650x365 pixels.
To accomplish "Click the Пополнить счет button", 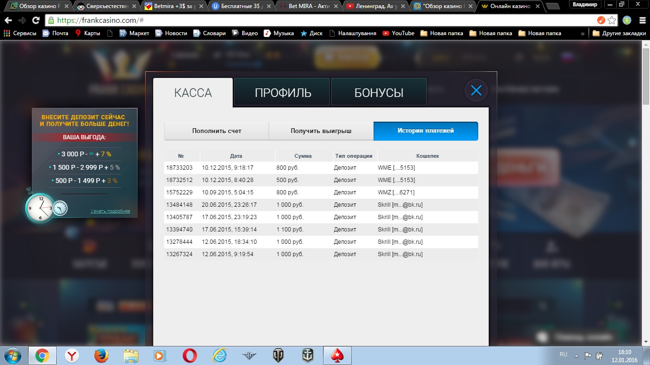I will coord(217,131).
